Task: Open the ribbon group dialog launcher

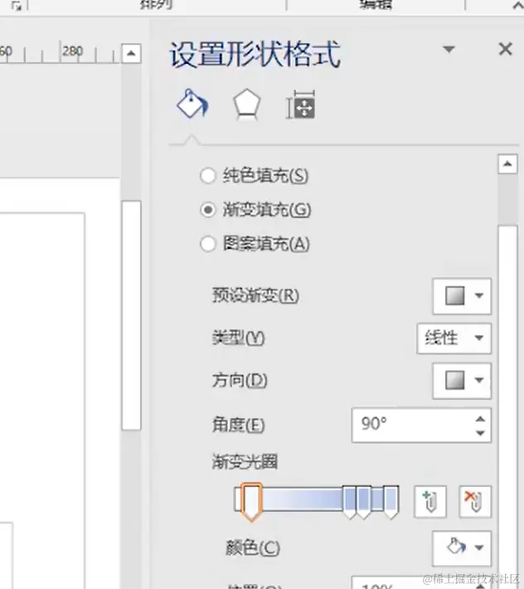Action: (x=16, y=5)
